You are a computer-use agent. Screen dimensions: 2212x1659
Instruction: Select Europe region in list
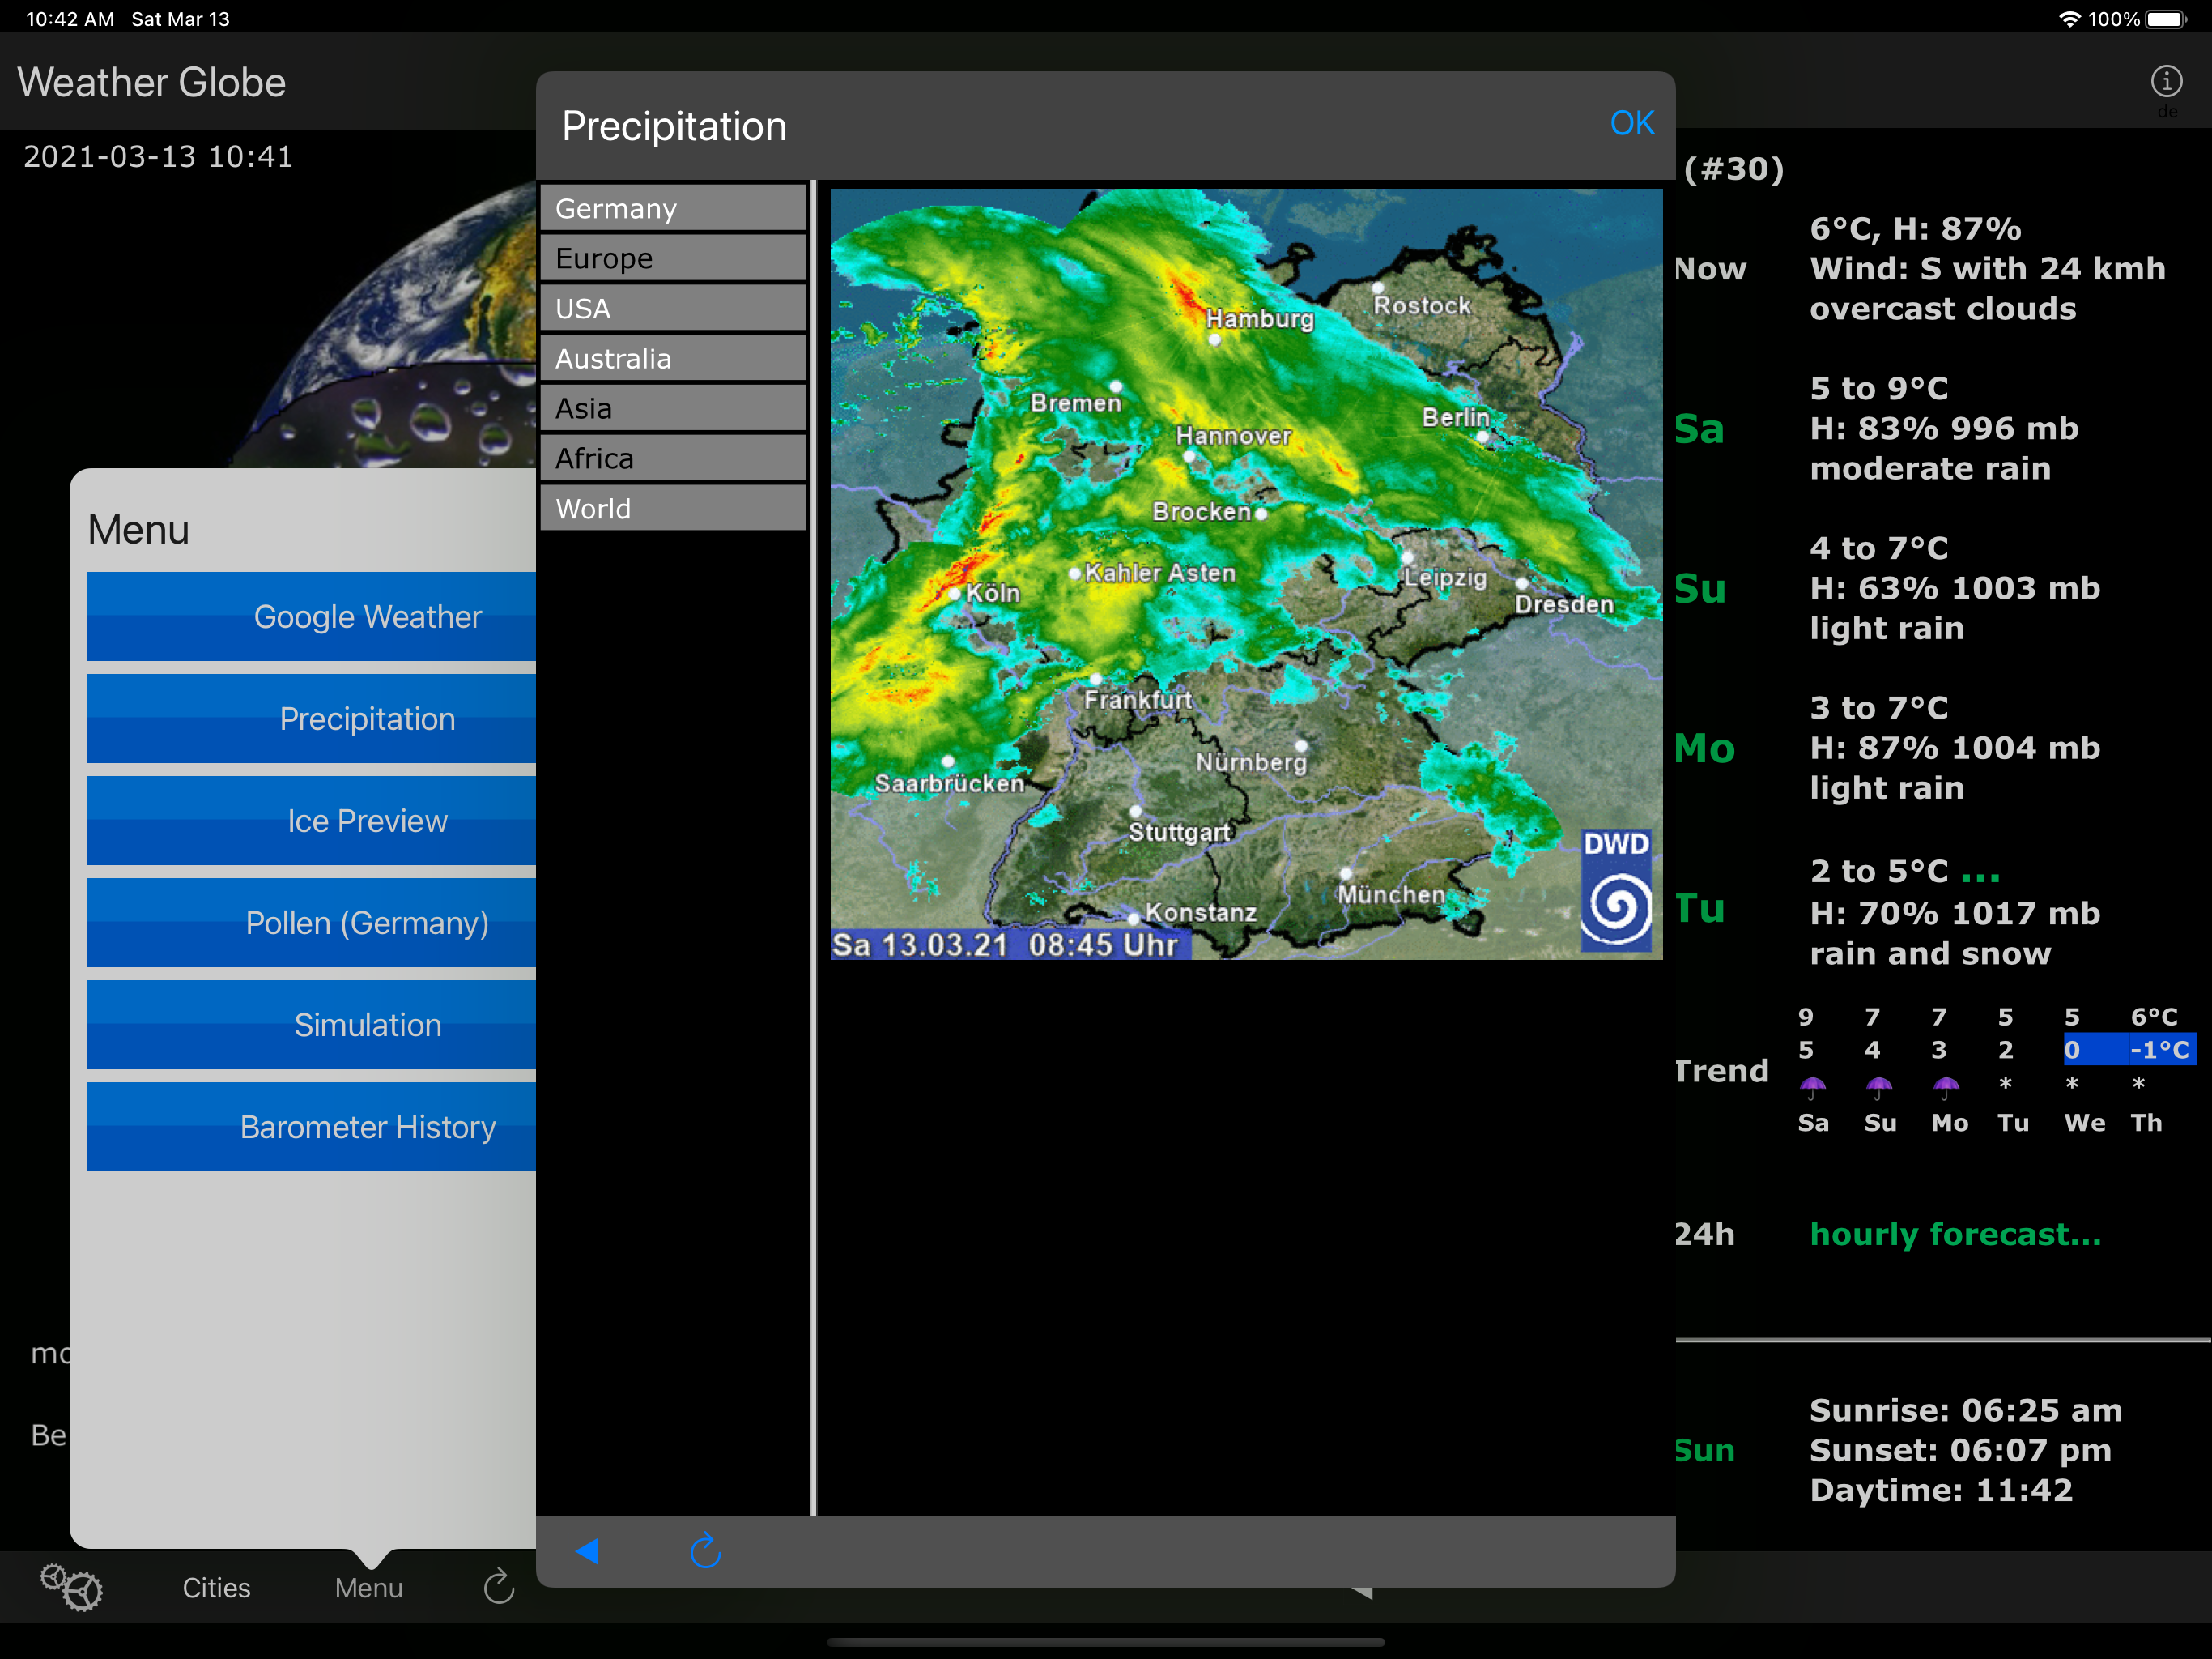click(x=673, y=258)
